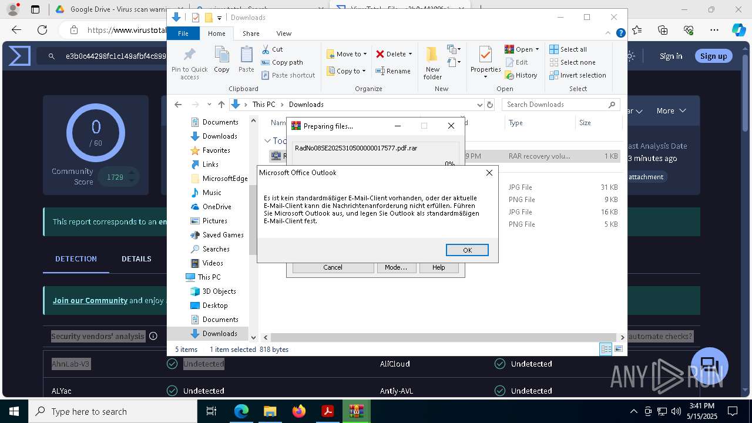
Task: Open the Move to dropdown
Action: [347, 54]
